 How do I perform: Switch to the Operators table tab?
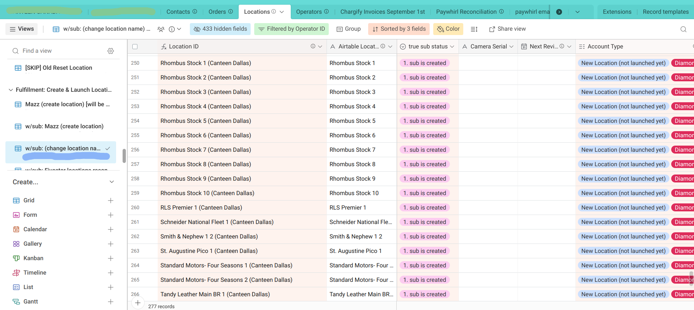[x=312, y=12]
